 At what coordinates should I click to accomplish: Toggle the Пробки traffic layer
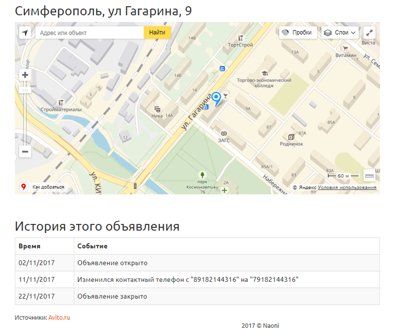296,33
